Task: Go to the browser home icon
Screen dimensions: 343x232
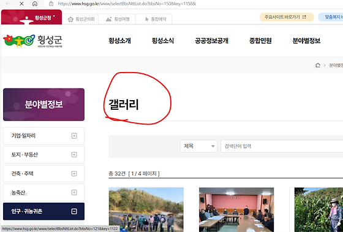Action: [35, 4]
